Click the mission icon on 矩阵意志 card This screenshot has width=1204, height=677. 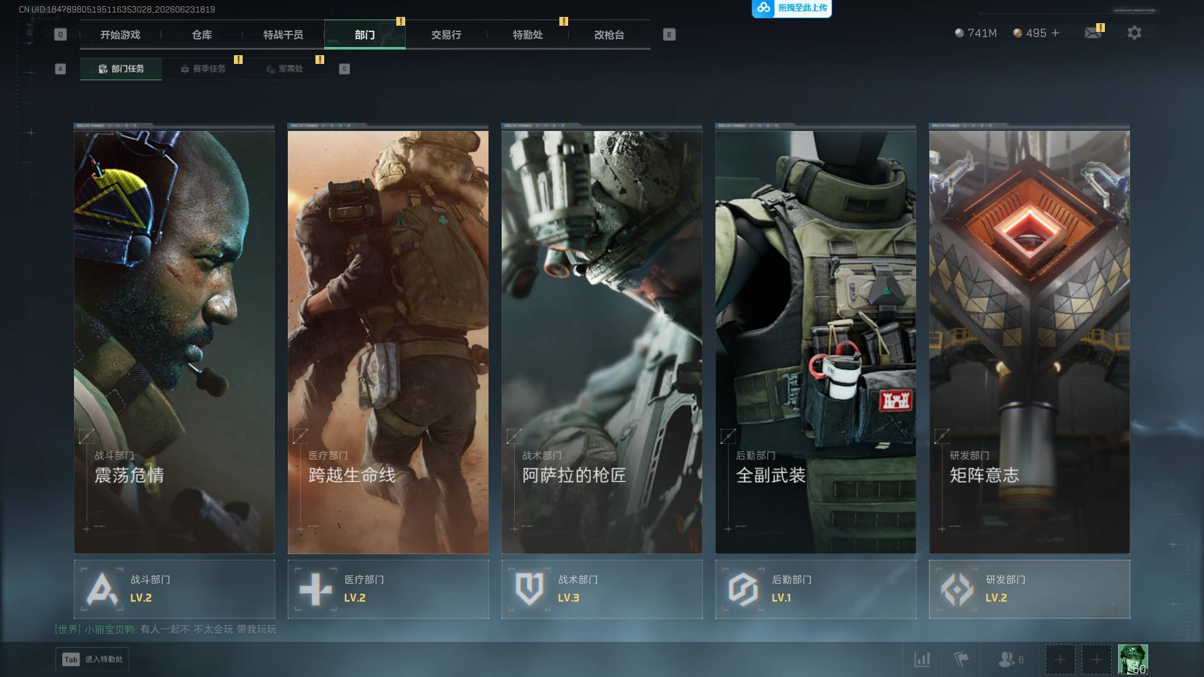pyautogui.click(x=942, y=436)
